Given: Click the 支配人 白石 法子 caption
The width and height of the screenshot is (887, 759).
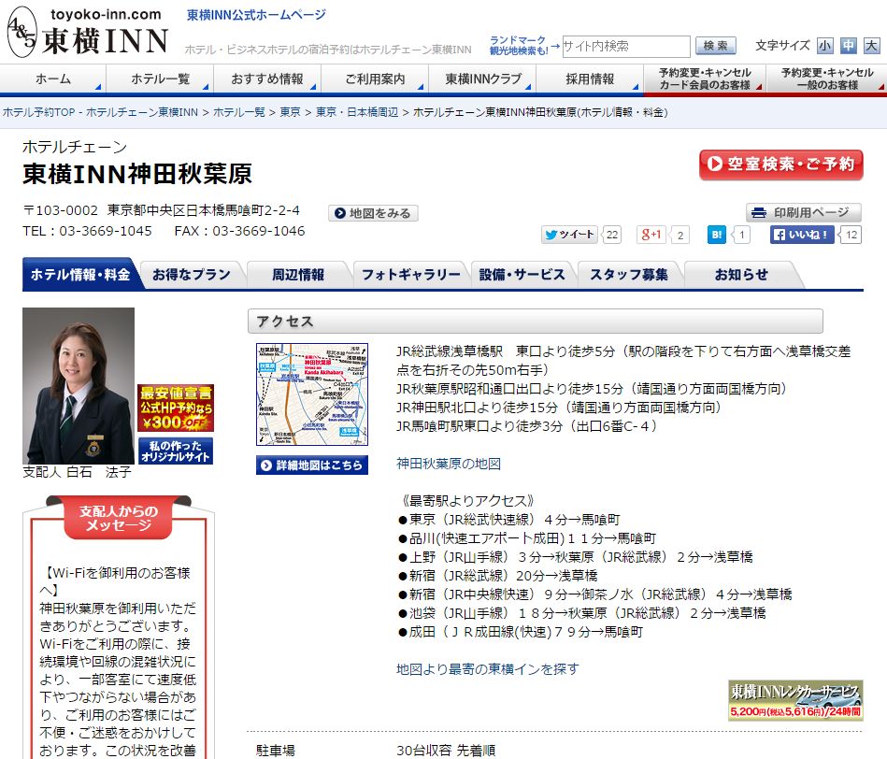Looking at the screenshot, I should pos(77,472).
